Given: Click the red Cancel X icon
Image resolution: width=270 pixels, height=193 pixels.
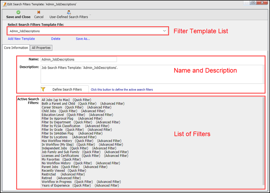Looking at the screenshot, I should (x=39, y=12).
